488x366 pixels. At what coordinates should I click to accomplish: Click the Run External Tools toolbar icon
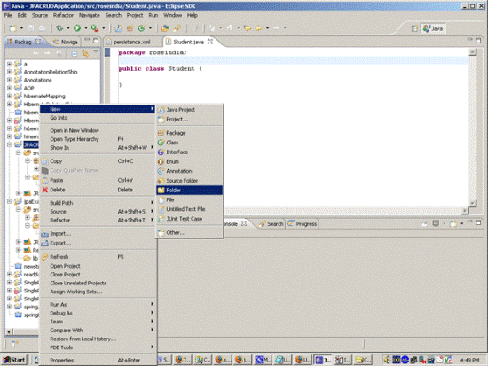(95, 28)
